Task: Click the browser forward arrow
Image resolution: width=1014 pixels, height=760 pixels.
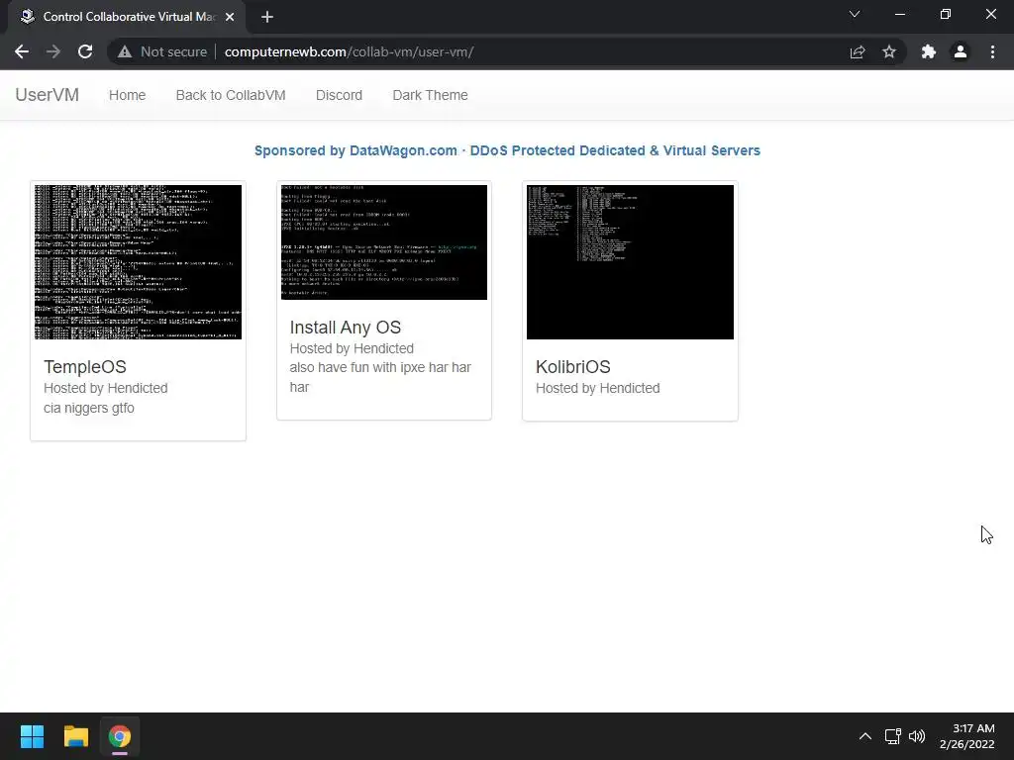Action: pos(53,51)
